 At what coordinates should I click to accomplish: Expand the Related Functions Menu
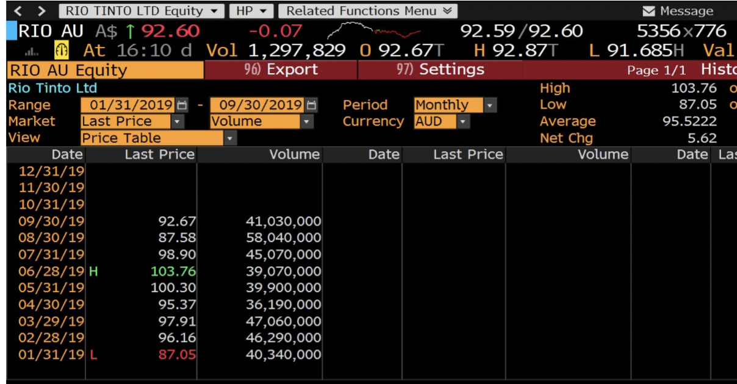368,11
